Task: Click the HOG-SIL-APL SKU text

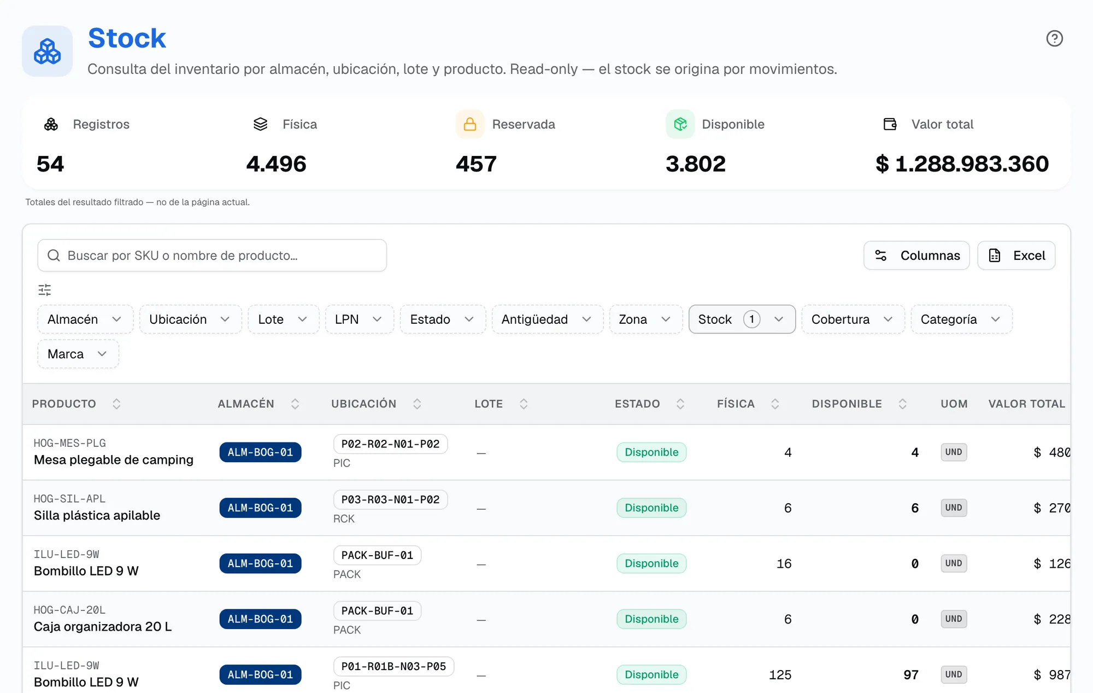Action: pyautogui.click(x=69, y=499)
